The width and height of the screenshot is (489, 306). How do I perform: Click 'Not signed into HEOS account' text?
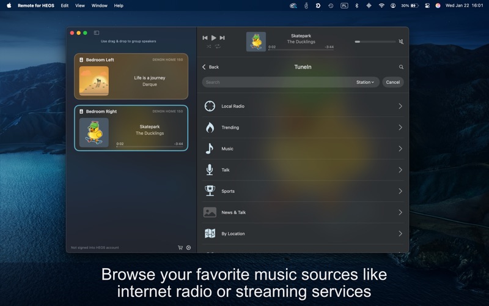click(95, 248)
